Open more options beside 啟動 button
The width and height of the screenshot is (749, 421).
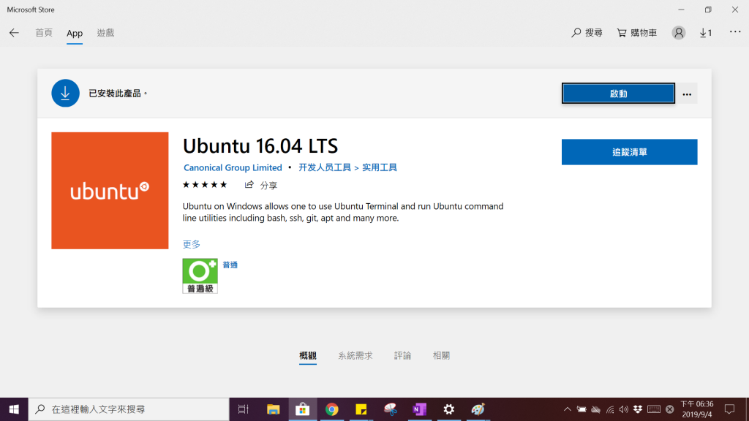(x=687, y=94)
